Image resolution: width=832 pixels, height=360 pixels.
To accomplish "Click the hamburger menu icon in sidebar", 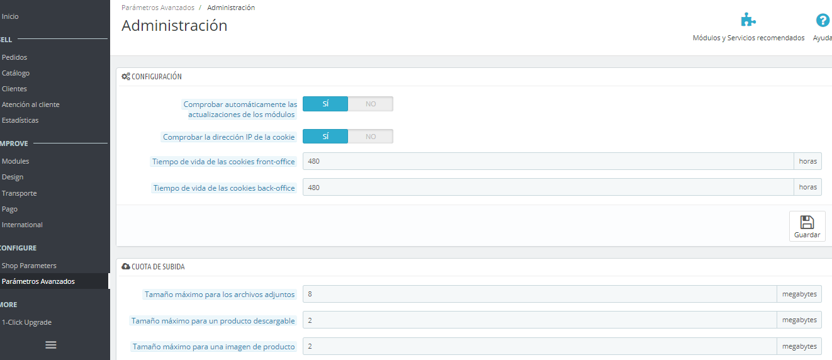I will point(51,345).
